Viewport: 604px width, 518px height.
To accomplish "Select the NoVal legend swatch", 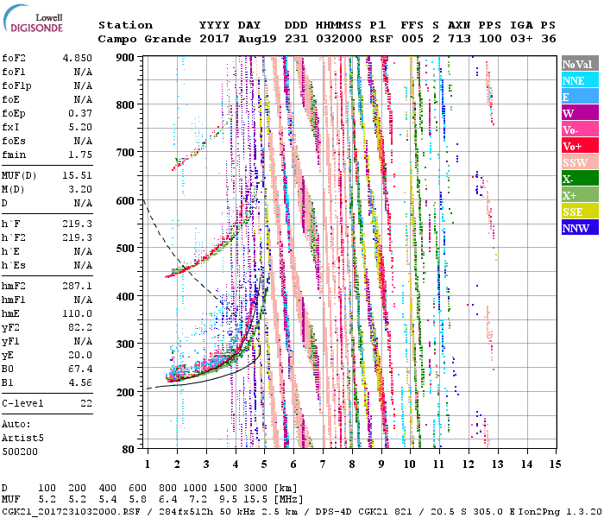I will click(x=580, y=64).
